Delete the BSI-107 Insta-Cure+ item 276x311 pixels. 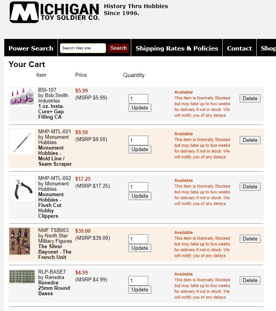point(250,98)
